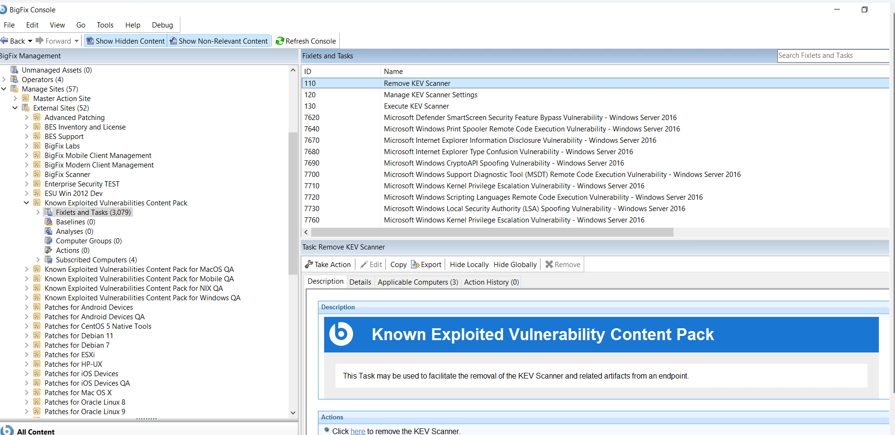895x435 pixels.
Task: Collapse the External Sites tree node
Action: [x=15, y=108]
